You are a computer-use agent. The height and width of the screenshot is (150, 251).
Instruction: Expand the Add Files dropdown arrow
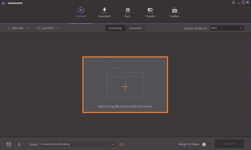pyautogui.click(x=27, y=28)
